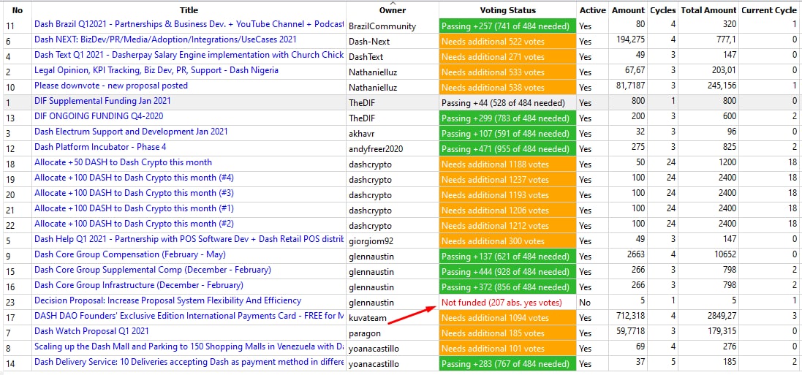This screenshot has height=375, width=802.
Task: Sort by the Voting Status column header
Action: tap(507, 10)
